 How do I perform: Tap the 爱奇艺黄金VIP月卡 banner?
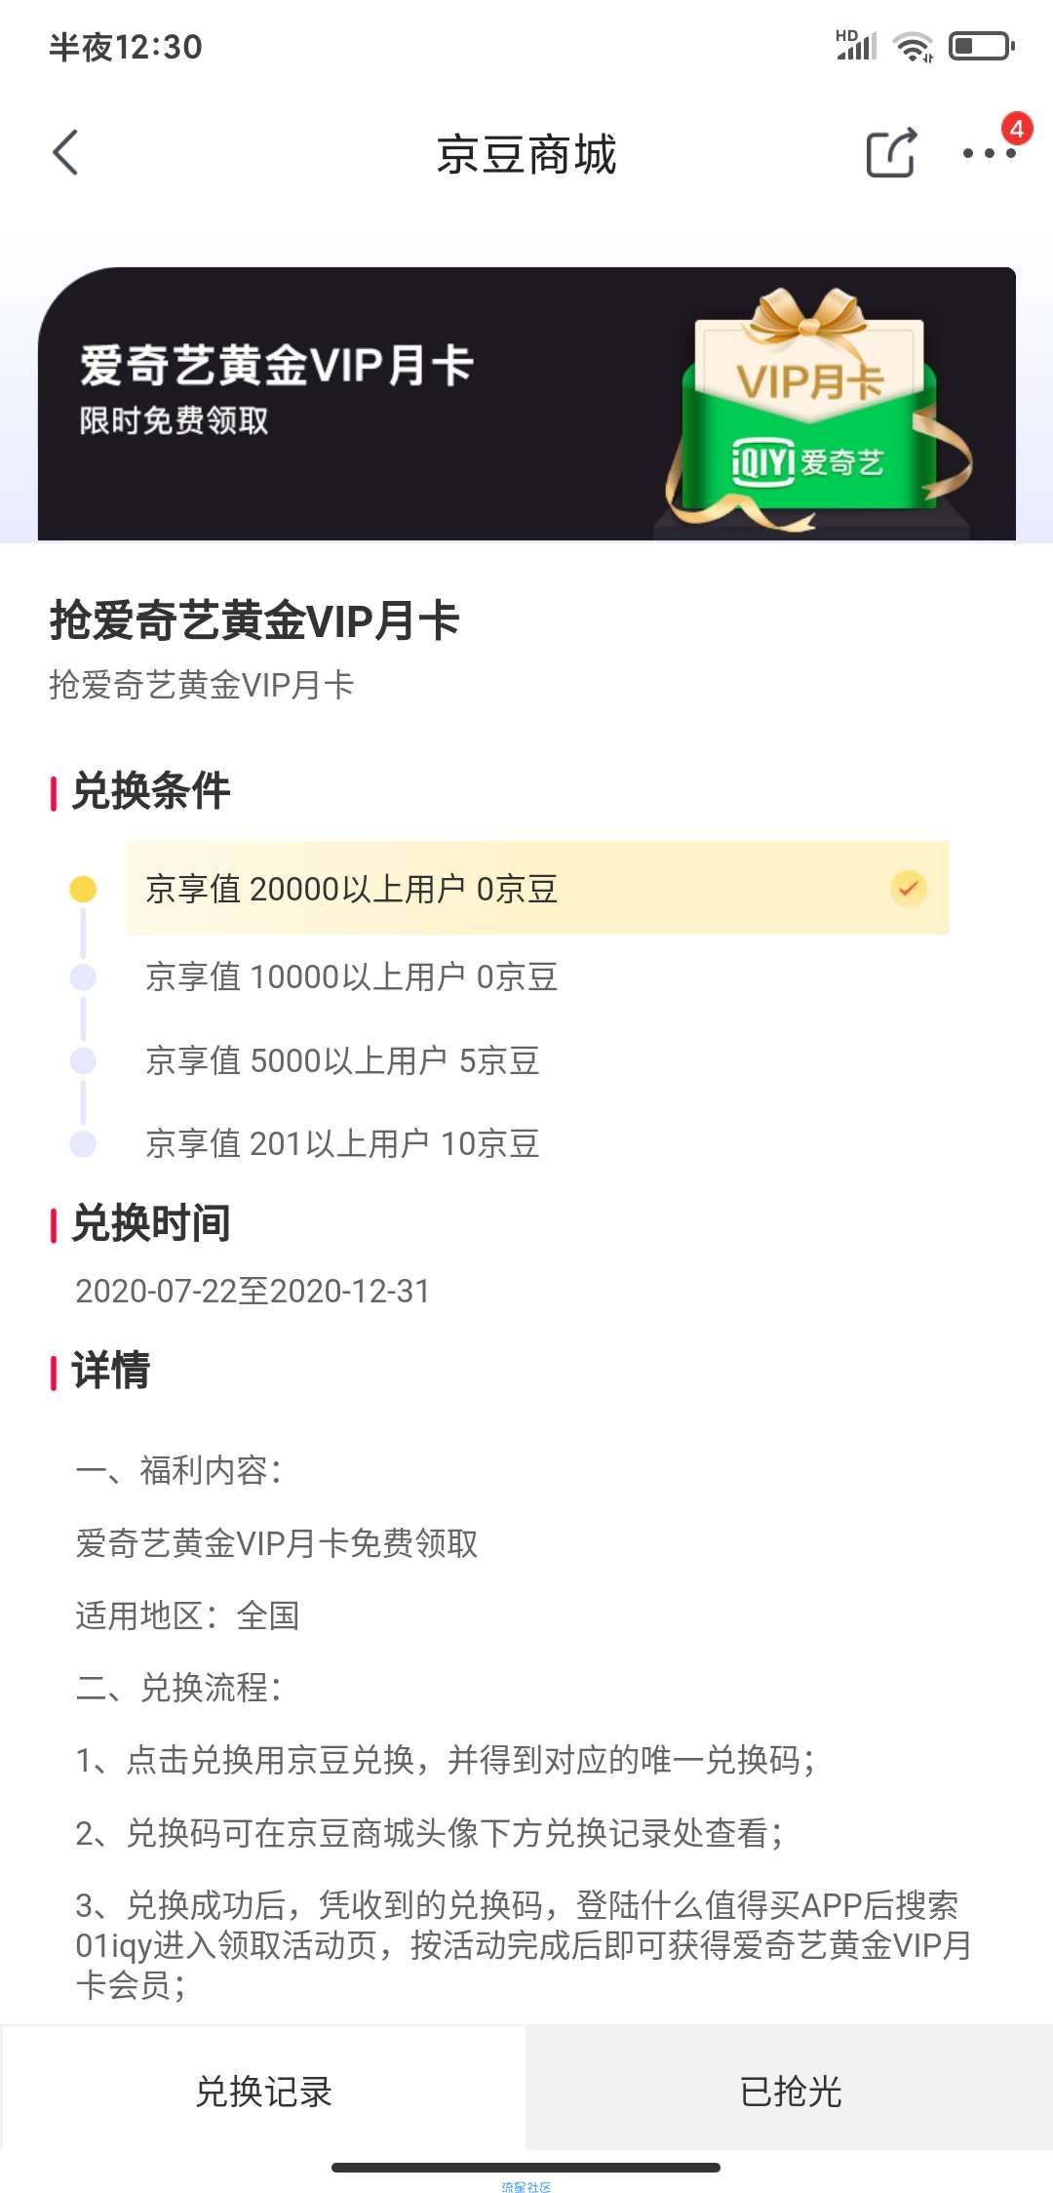[526, 404]
